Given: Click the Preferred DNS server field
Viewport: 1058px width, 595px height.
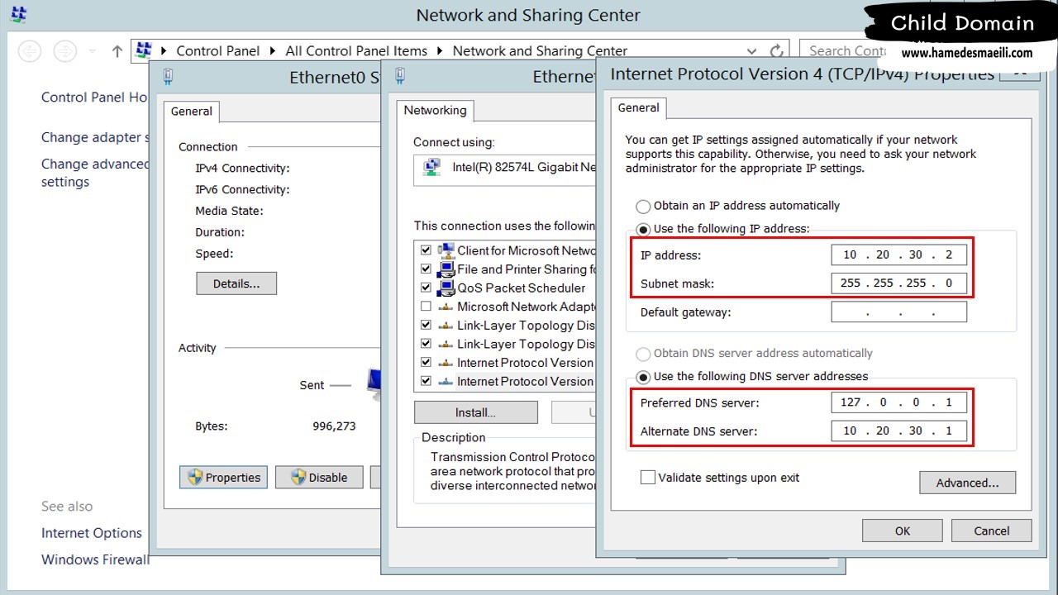Looking at the screenshot, I should tap(899, 403).
